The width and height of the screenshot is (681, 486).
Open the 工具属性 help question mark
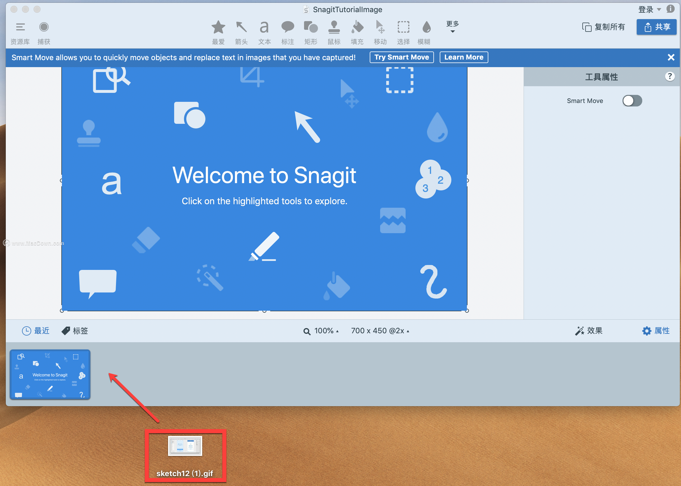click(x=670, y=77)
